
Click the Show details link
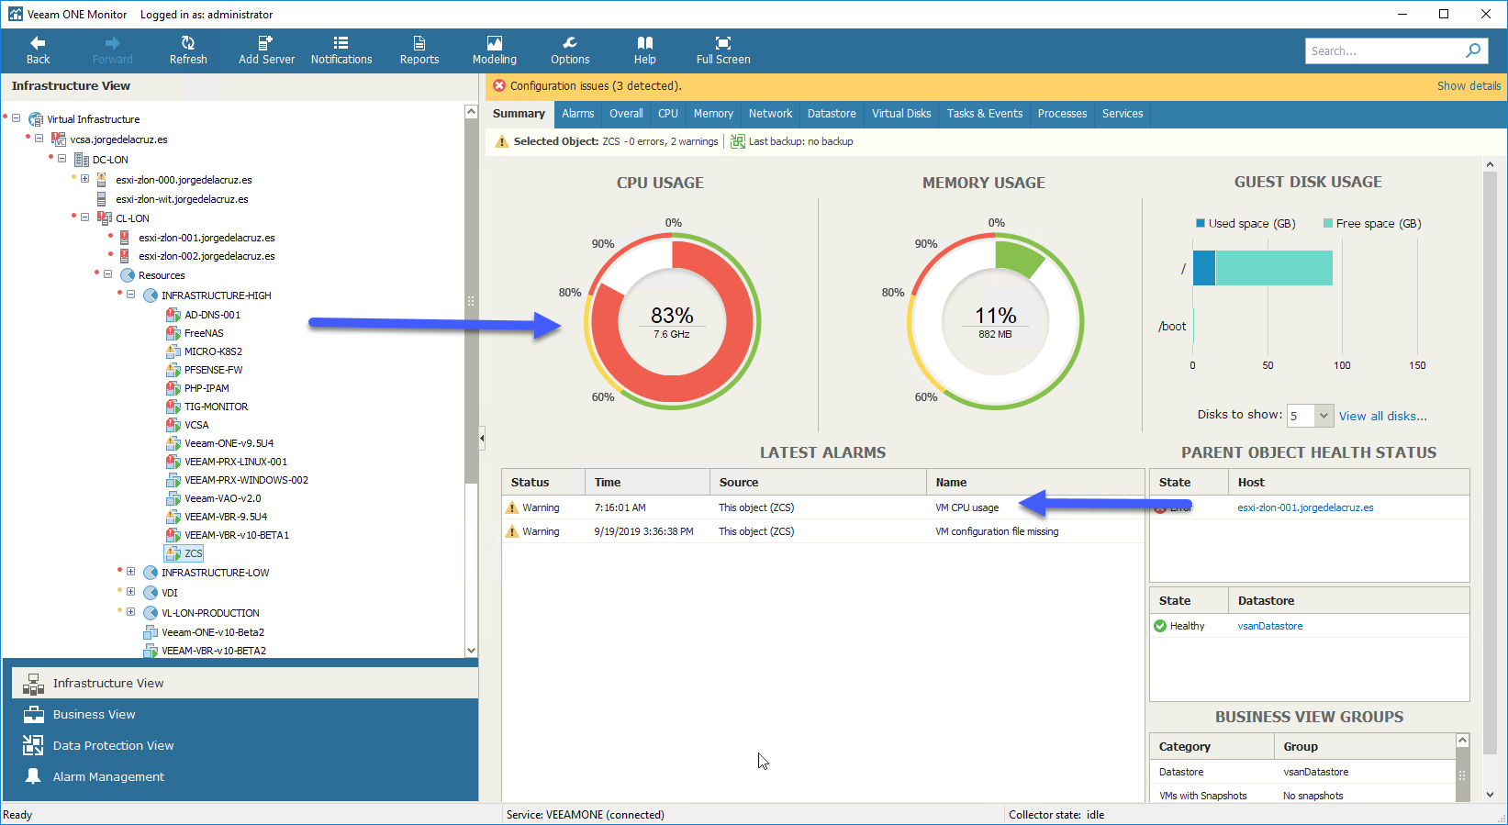pyautogui.click(x=1469, y=85)
